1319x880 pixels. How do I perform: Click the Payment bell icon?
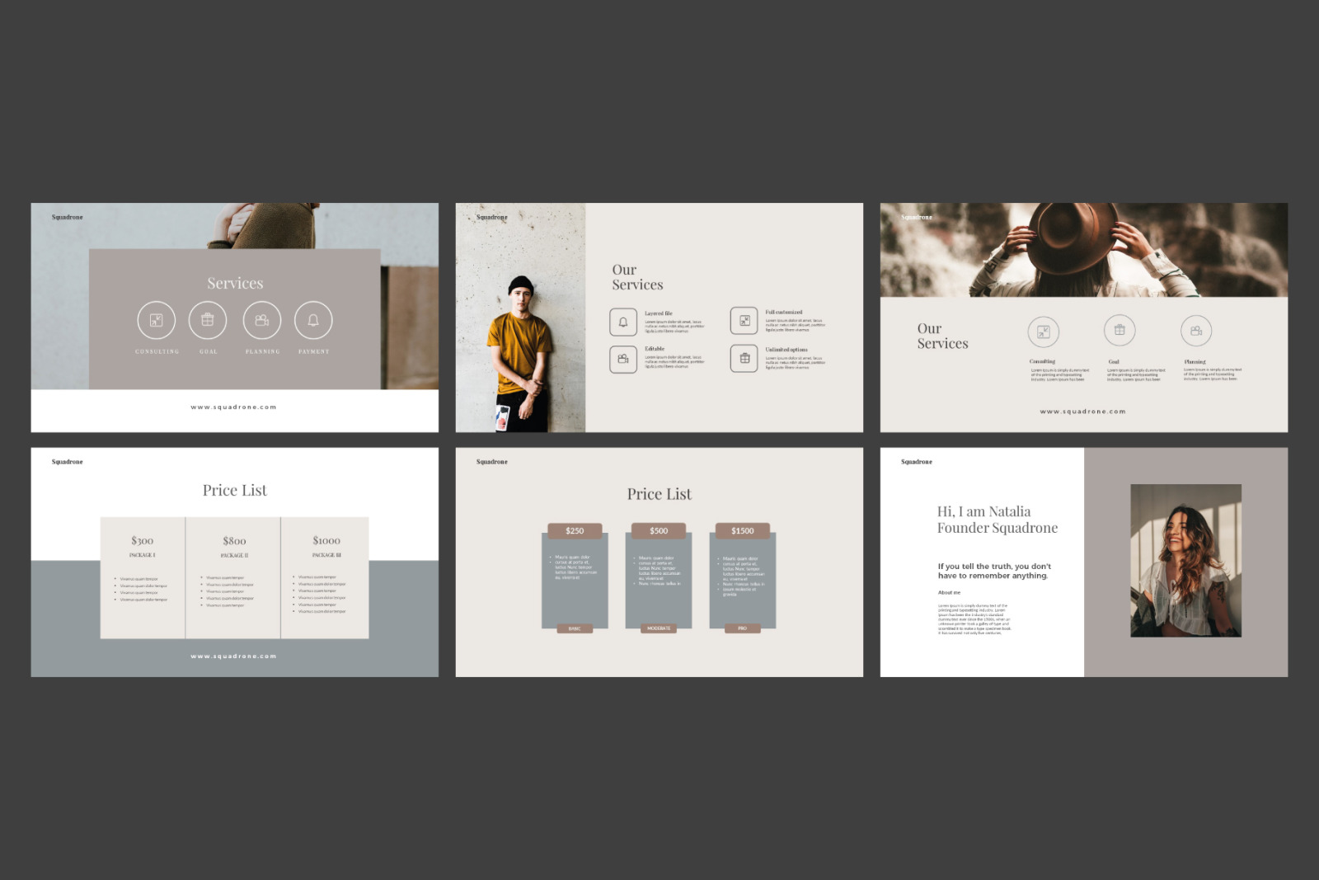coord(313,320)
